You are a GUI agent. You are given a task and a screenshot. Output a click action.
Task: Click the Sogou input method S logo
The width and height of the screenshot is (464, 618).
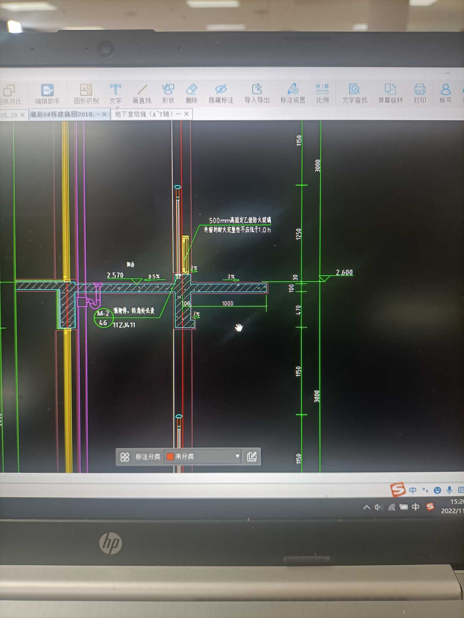pyautogui.click(x=397, y=489)
